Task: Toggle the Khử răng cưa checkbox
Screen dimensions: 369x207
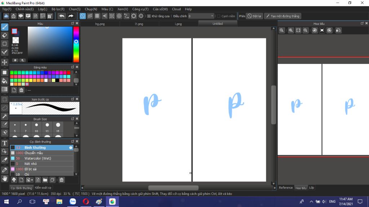Action: click(x=149, y=16)
